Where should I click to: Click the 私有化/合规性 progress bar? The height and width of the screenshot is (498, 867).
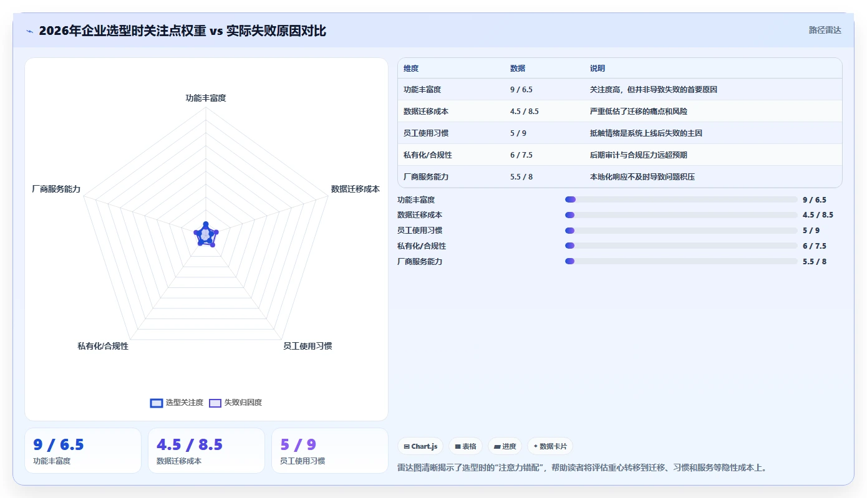pyautogui.click(x=681, y=246)
